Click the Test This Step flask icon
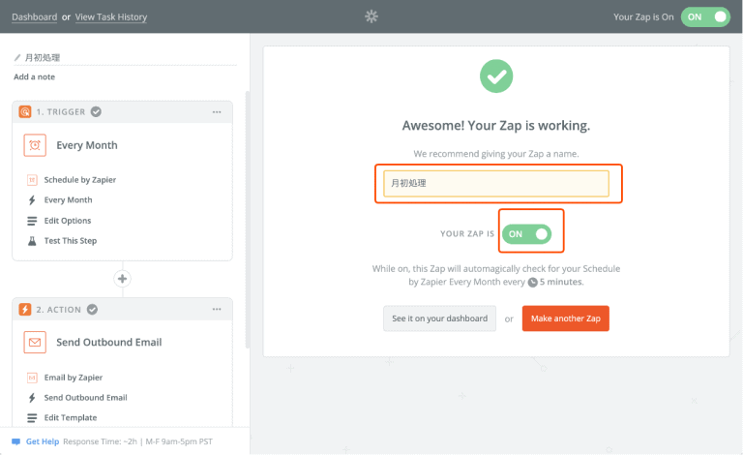This screenshot has height=455, width=743. (x=32, y=240)
